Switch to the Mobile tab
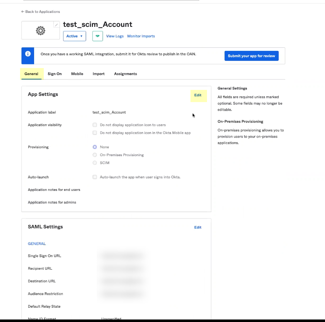The width and height of the screenshot is (325, 322). click(x=77, y=74)
